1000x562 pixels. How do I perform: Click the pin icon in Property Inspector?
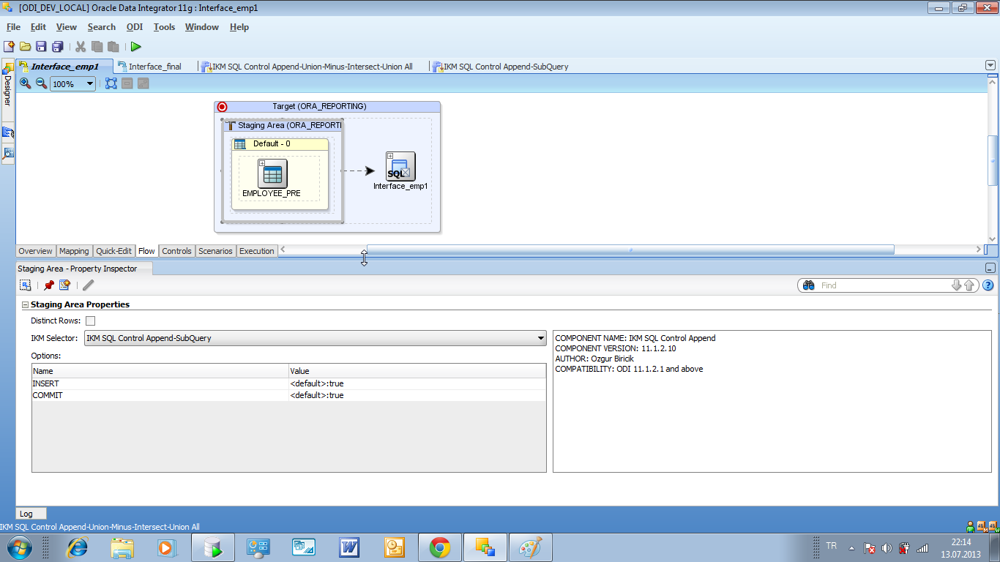click(49, 285)
